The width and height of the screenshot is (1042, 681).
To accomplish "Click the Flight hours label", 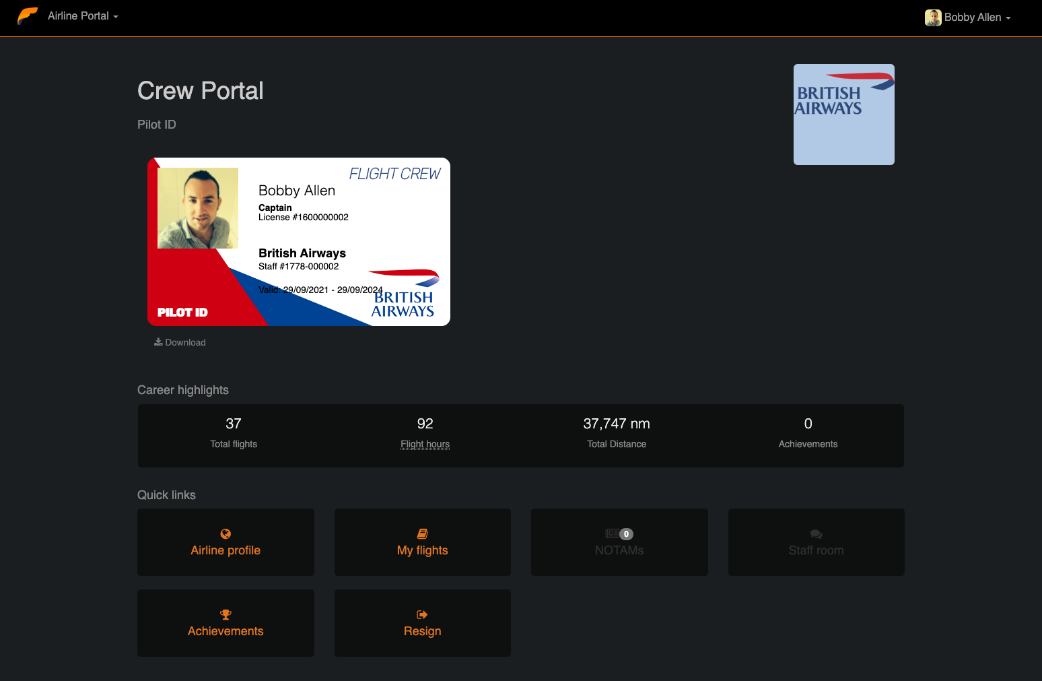I will pyautogui.click(x=425, y=444).
